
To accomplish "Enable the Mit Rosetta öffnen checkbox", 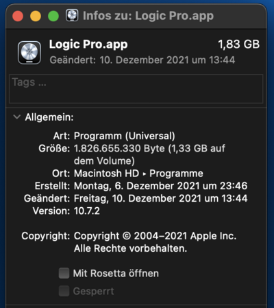I will pyautogui.click(x=64, y=273).
